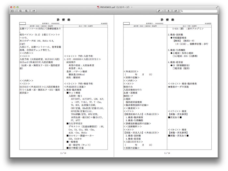
Task: Show the edit markup toolbar
Action: click(176, 11)
